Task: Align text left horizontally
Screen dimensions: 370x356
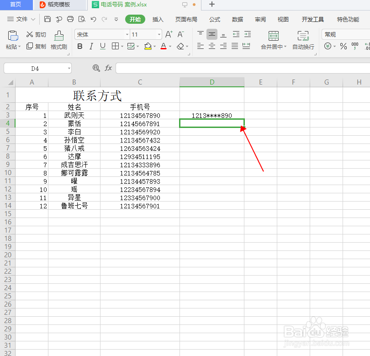Action: [201, 46]
